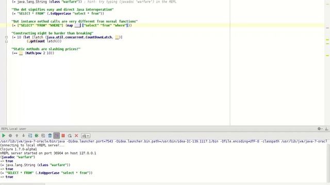Hide the REPL tool window

[x=326, y=129]
